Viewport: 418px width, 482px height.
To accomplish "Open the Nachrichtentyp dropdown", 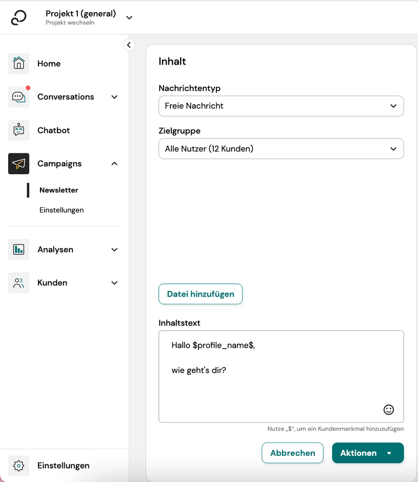I will 281,106.
